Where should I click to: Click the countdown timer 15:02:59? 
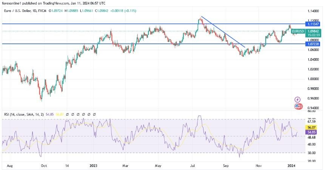[x=313, y=35]
